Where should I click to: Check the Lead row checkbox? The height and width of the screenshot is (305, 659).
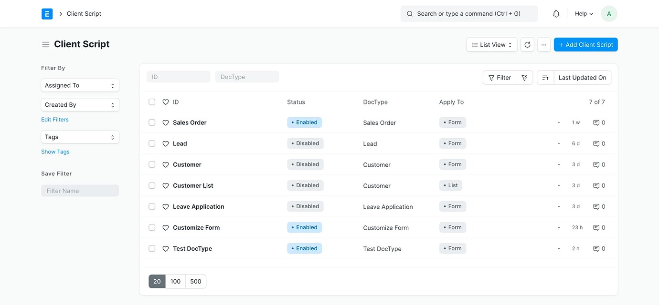(152, 143)
